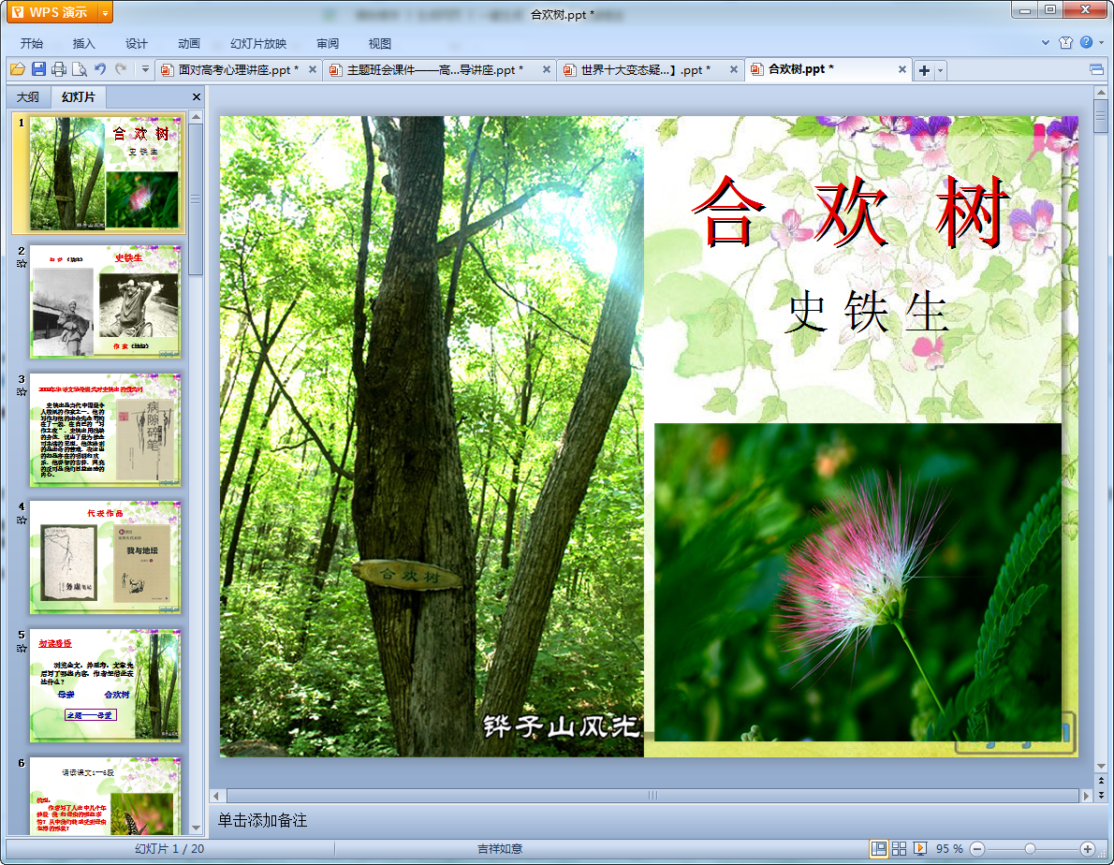1114x865 pixels.
Task: Open the 动画 ribbon tab
Action: [189, 43]
